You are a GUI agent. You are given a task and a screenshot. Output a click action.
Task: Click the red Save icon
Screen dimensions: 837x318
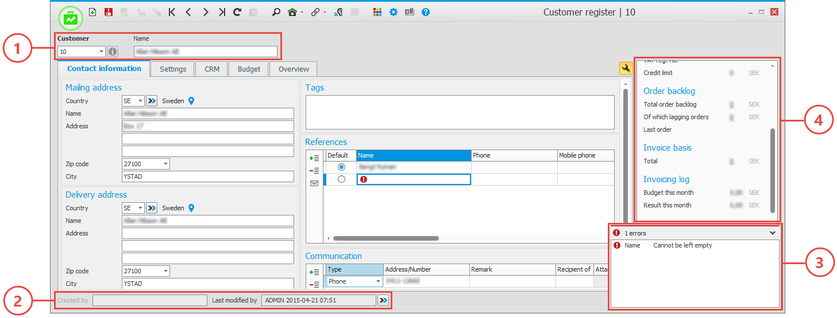pyautogui.click(x=109, y=12)
